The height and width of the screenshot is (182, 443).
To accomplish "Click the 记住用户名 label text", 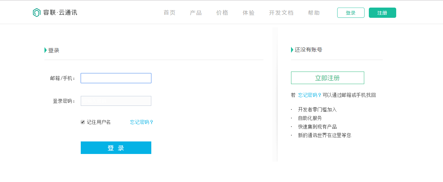I will [99, 122].
